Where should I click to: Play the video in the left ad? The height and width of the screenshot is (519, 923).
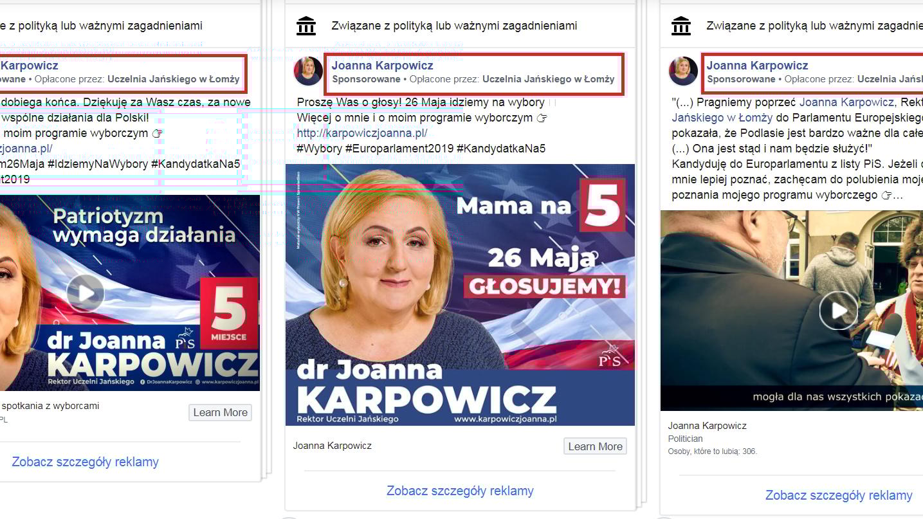[86, 293]
